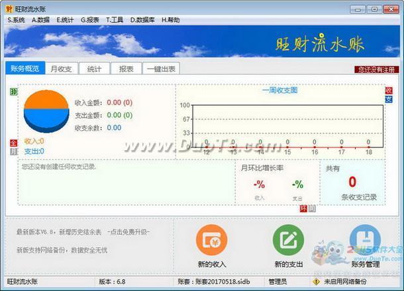Open the S.系统 menu

coord(16,20)
